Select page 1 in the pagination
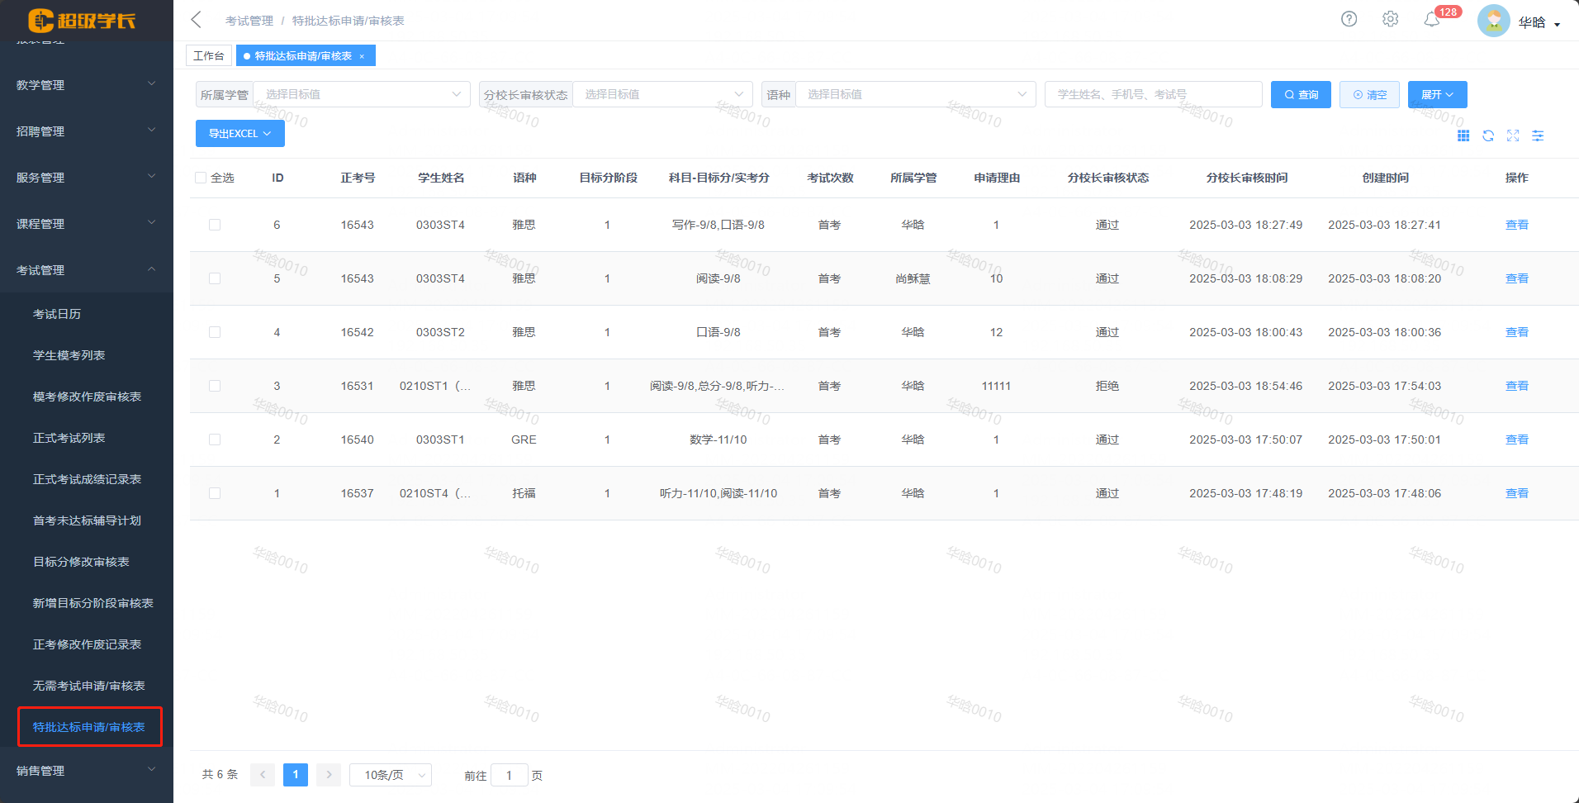 (x=295, y=775)
